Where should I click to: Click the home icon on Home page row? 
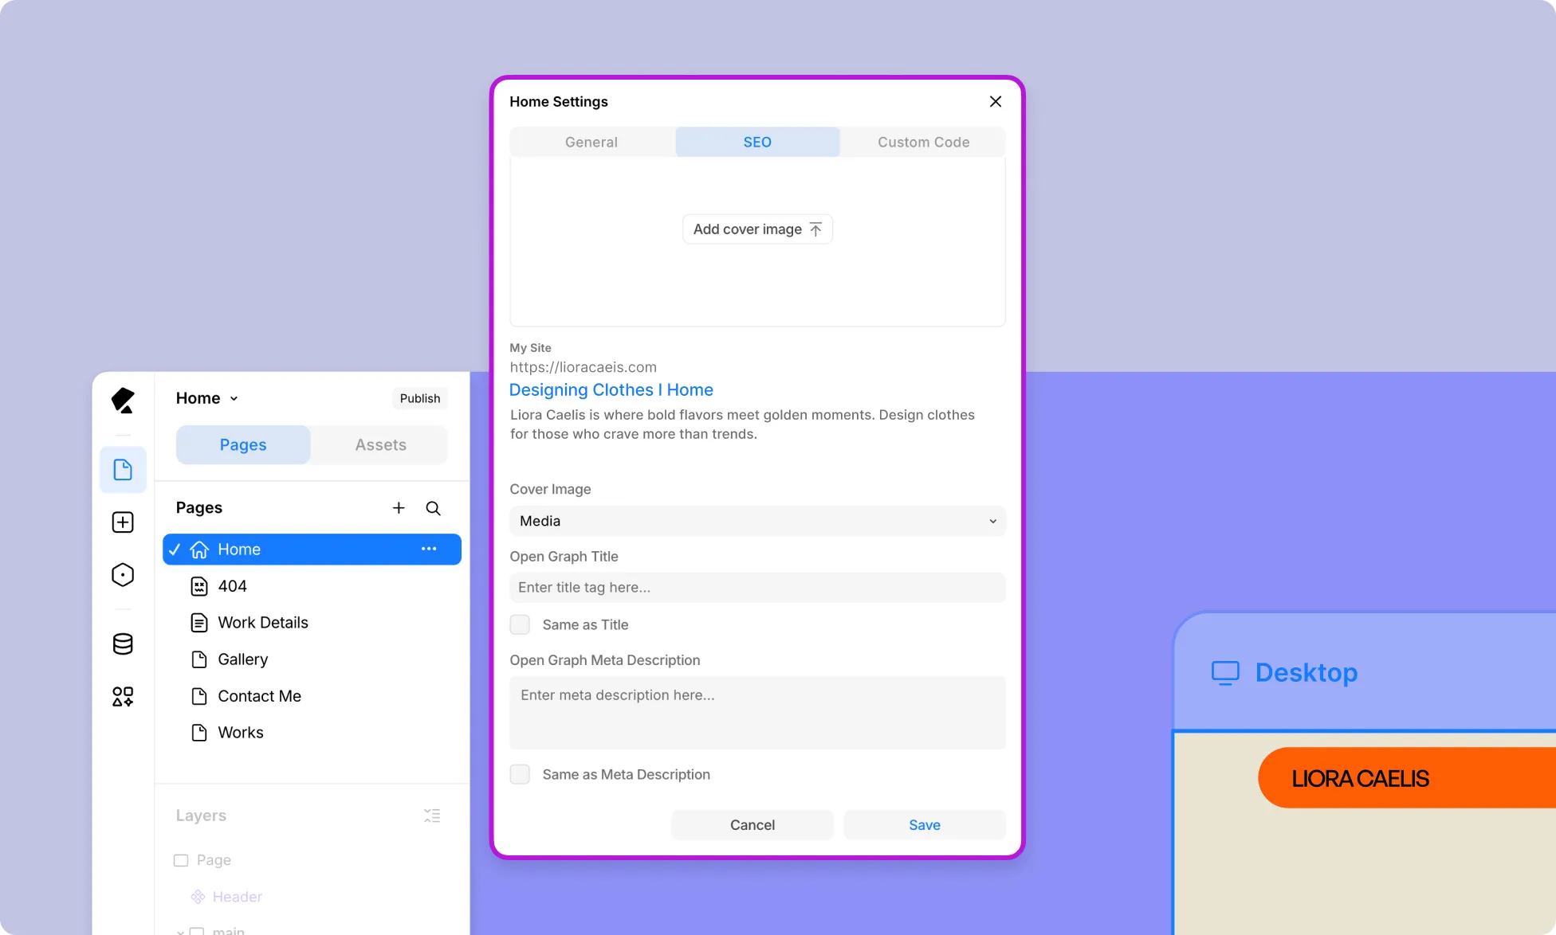[199, 550]
